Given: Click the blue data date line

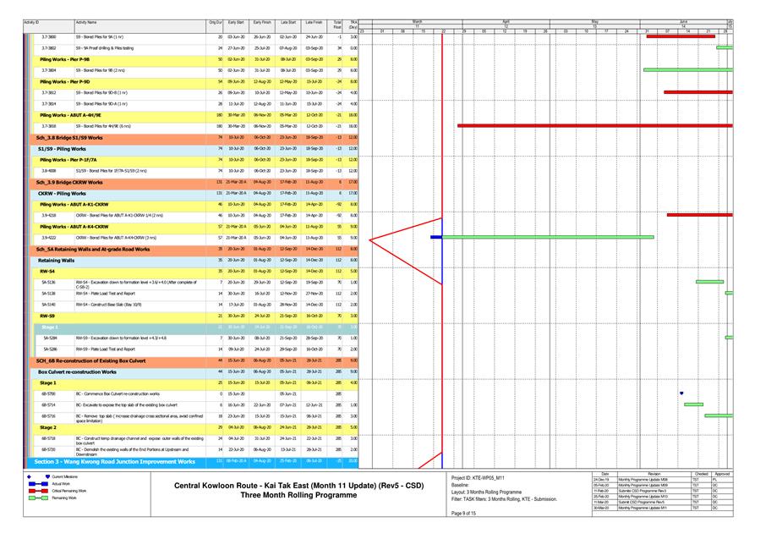Looking at the screenshot, I should click(x=442, y=338).
